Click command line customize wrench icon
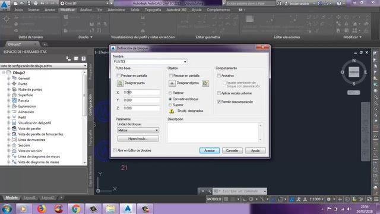Image resolution: width=380 pixels, height=214 pixels. tap(209, 191)
